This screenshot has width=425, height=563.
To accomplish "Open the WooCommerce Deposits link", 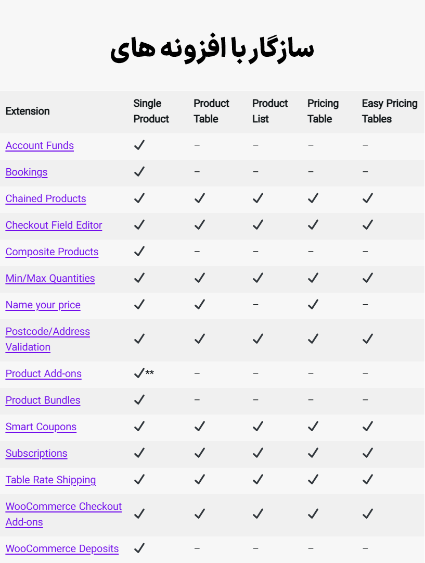I will [62, 549].
